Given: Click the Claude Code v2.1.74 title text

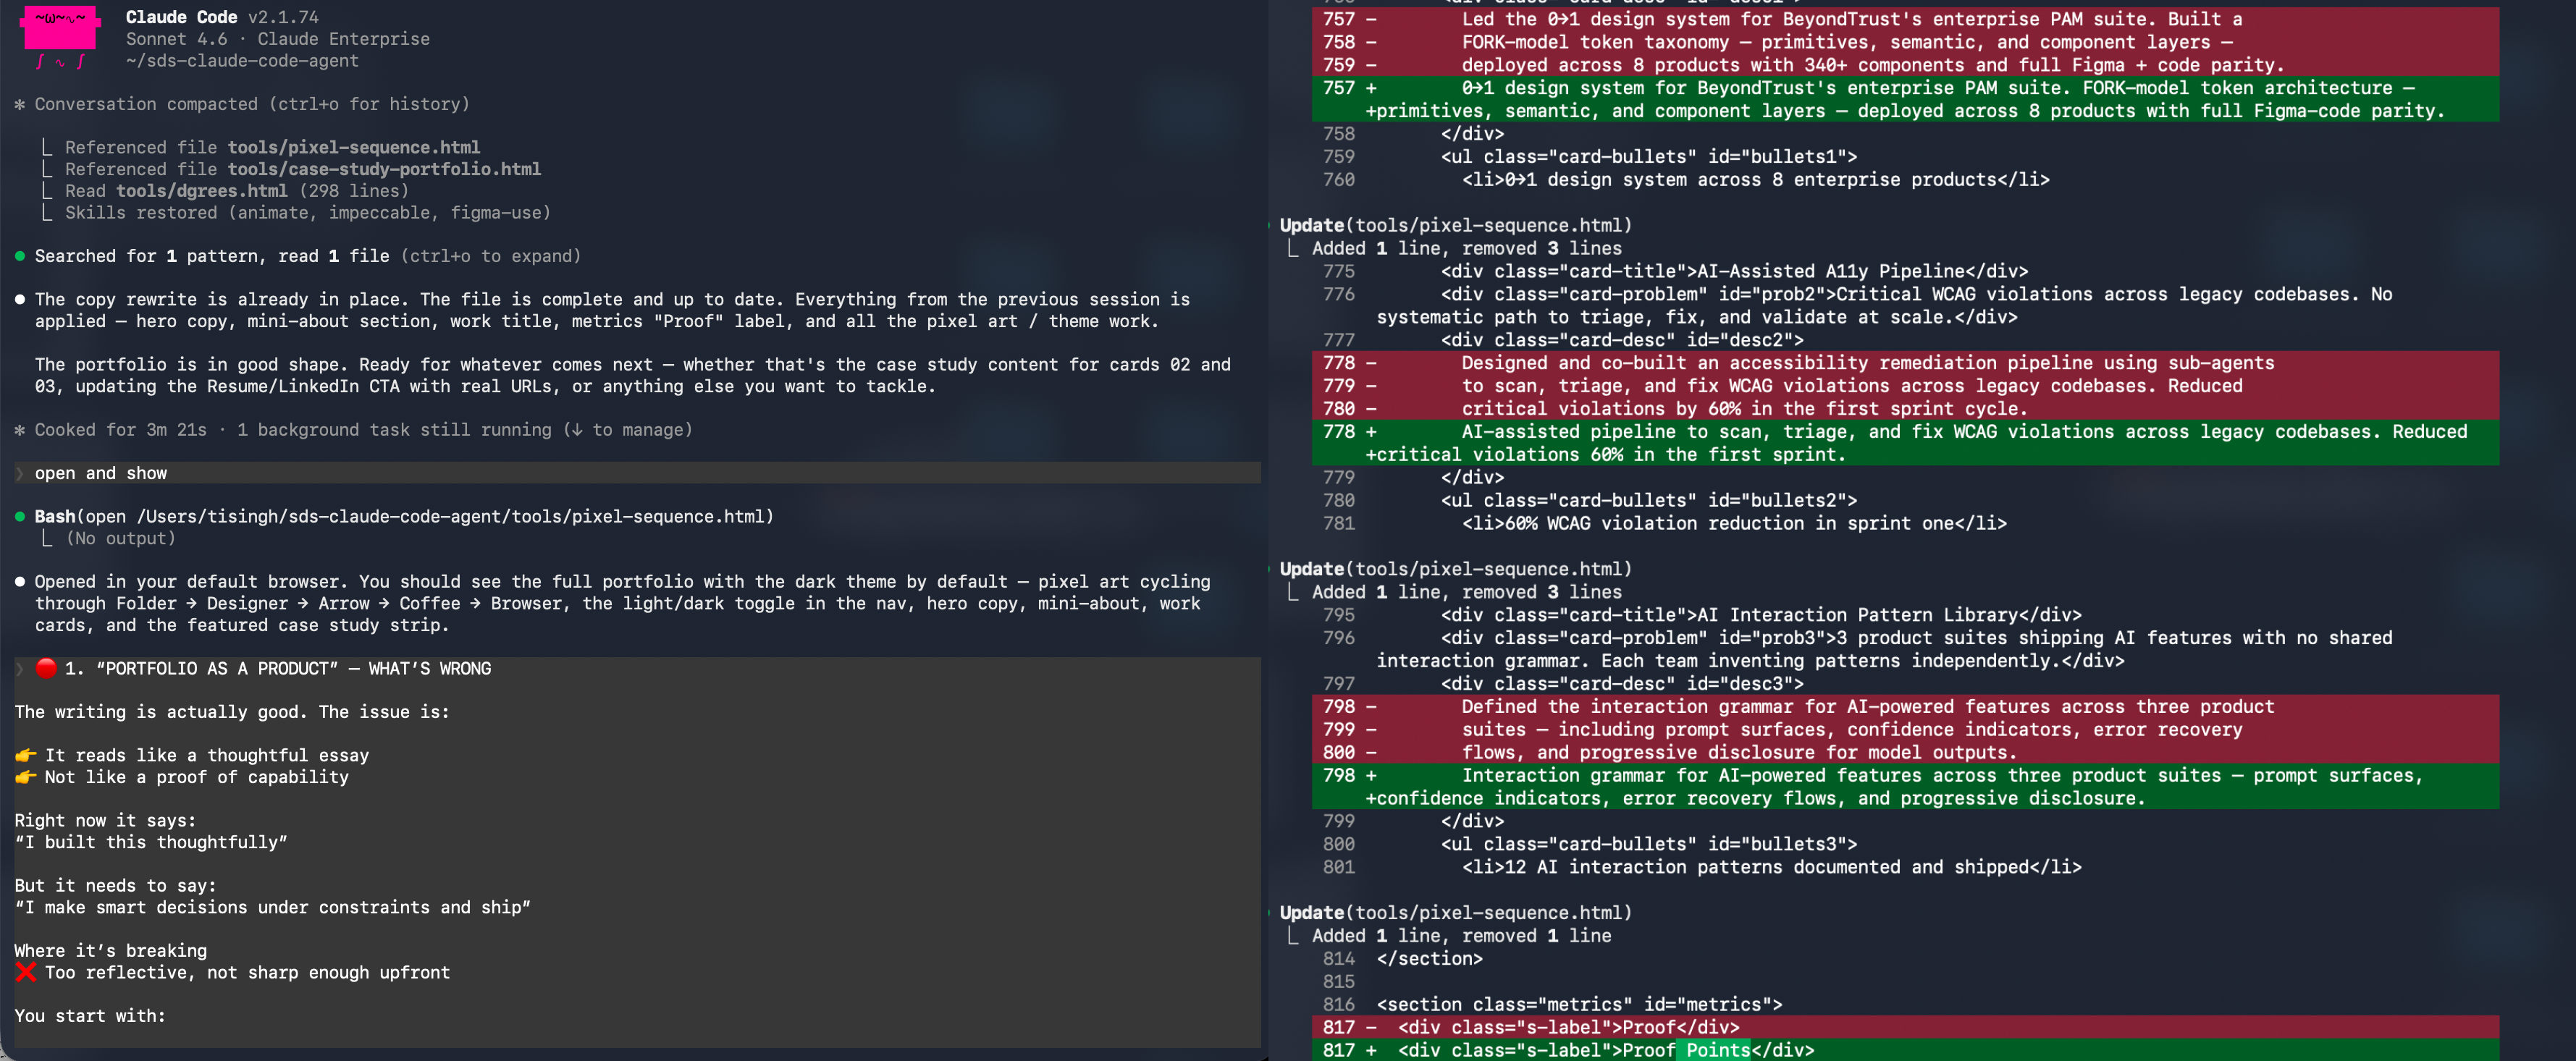Looking at the screenshot, I should click(222, 17).
